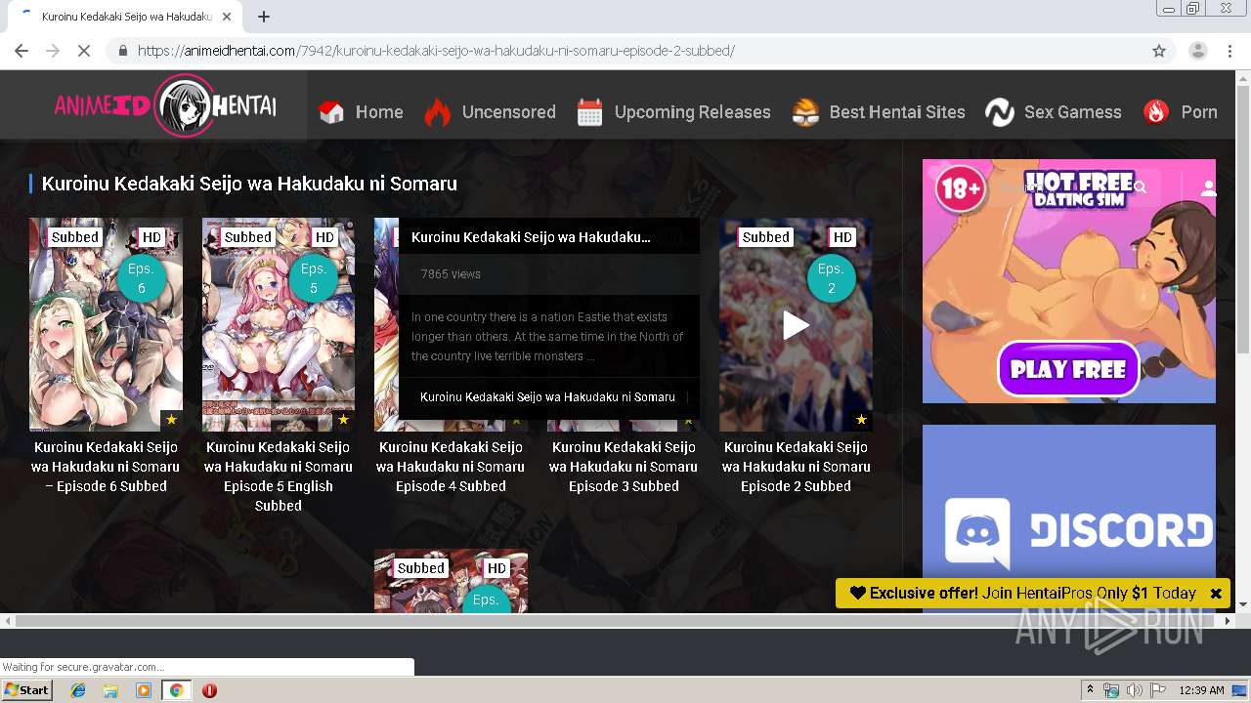This screenshot has width=1251, height=703.
Task: Click the search magnifier icon in sidebar
Action: [x=1140, y=187]
